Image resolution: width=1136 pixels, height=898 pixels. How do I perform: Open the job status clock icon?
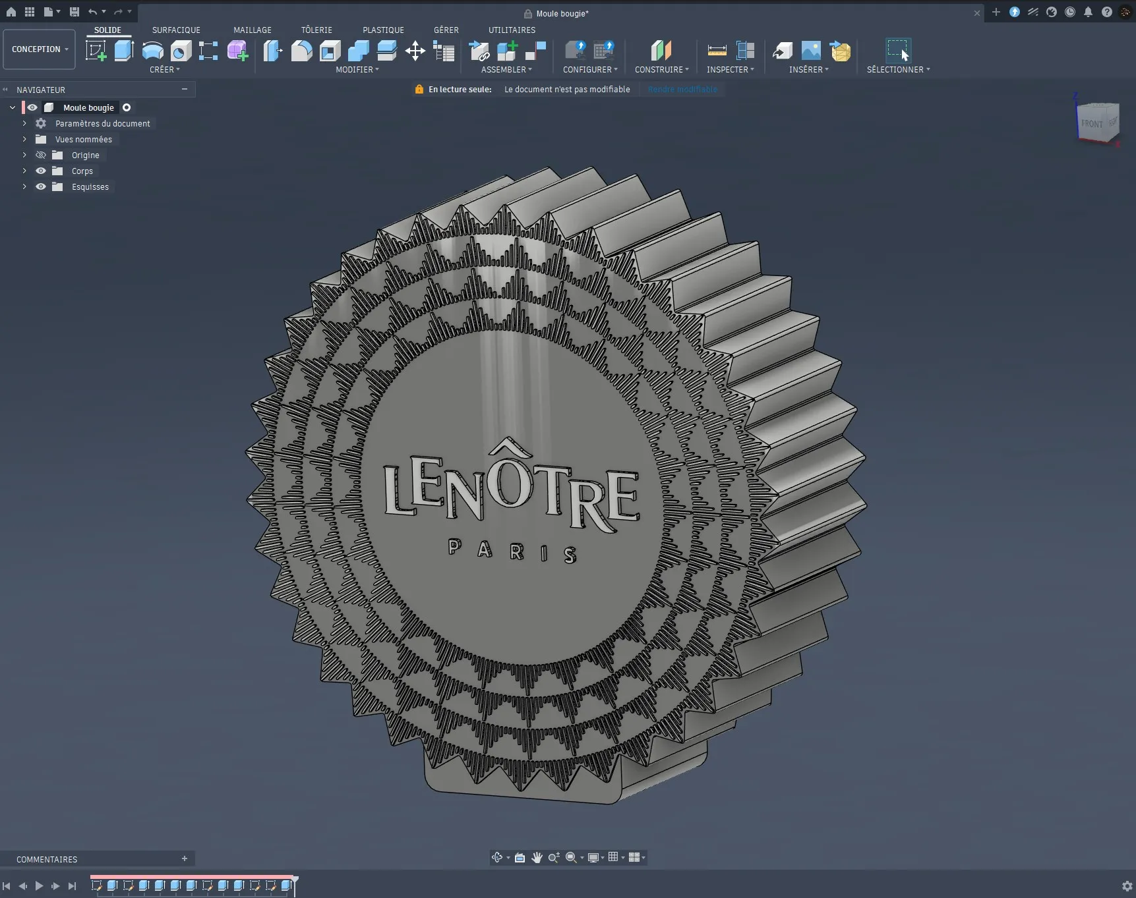pos(1069,12)
